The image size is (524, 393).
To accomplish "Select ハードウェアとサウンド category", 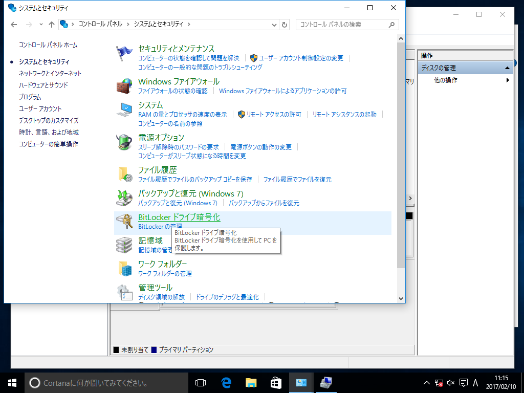I will (x=43, y=85).
